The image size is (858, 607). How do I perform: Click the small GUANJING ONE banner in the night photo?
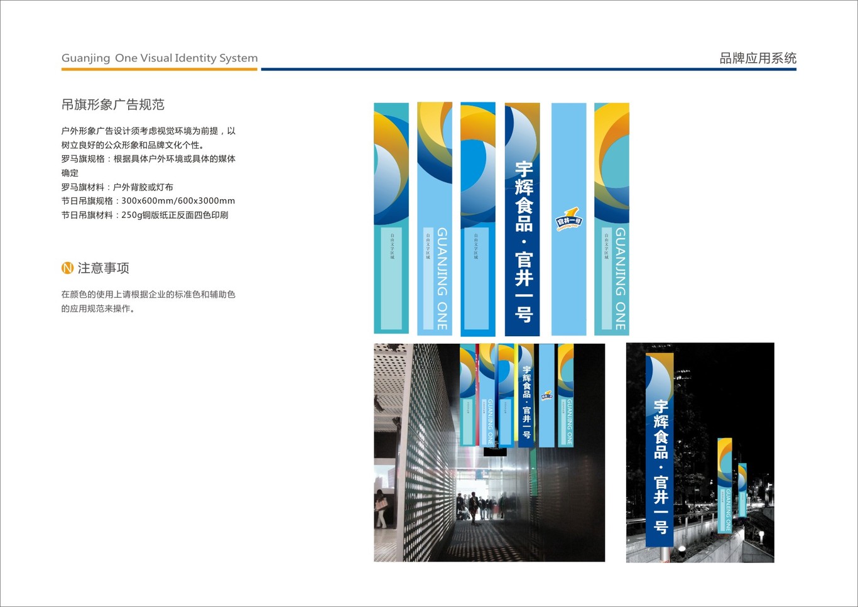(725, 486)
